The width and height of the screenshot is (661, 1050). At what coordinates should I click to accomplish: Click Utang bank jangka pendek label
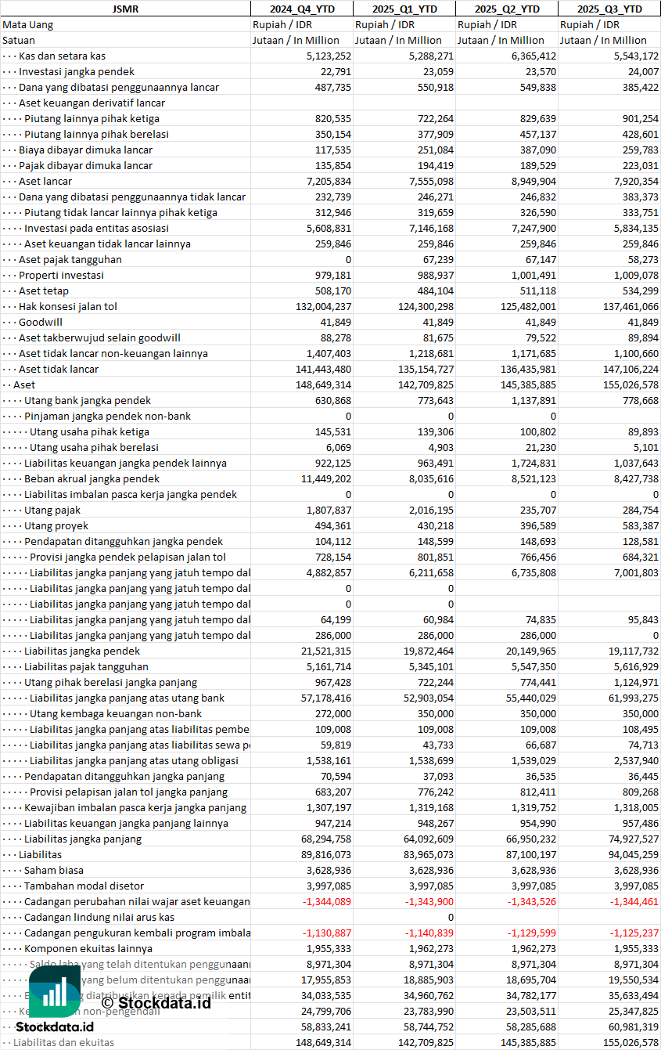88,400
